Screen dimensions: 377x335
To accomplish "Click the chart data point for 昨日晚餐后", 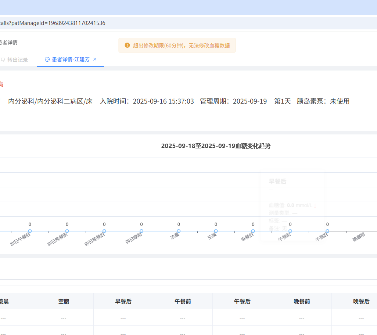I will (x=104, y=231).
